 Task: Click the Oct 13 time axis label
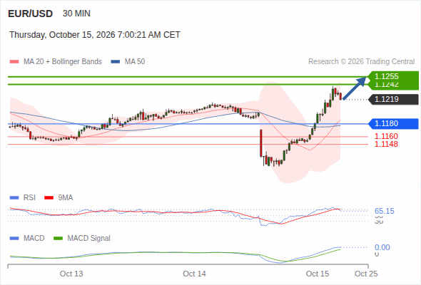(x=71, y=274)
